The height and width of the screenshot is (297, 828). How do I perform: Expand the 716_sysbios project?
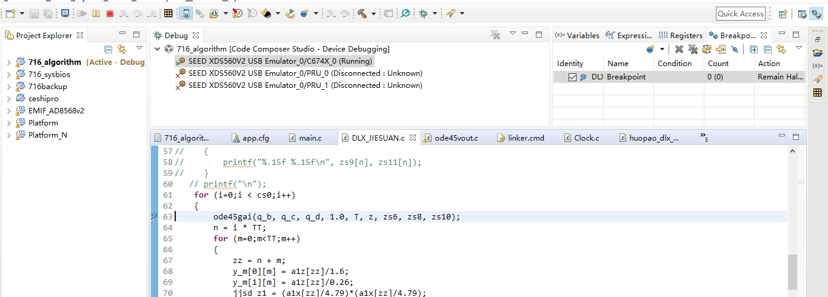click(x=8, y=74)
